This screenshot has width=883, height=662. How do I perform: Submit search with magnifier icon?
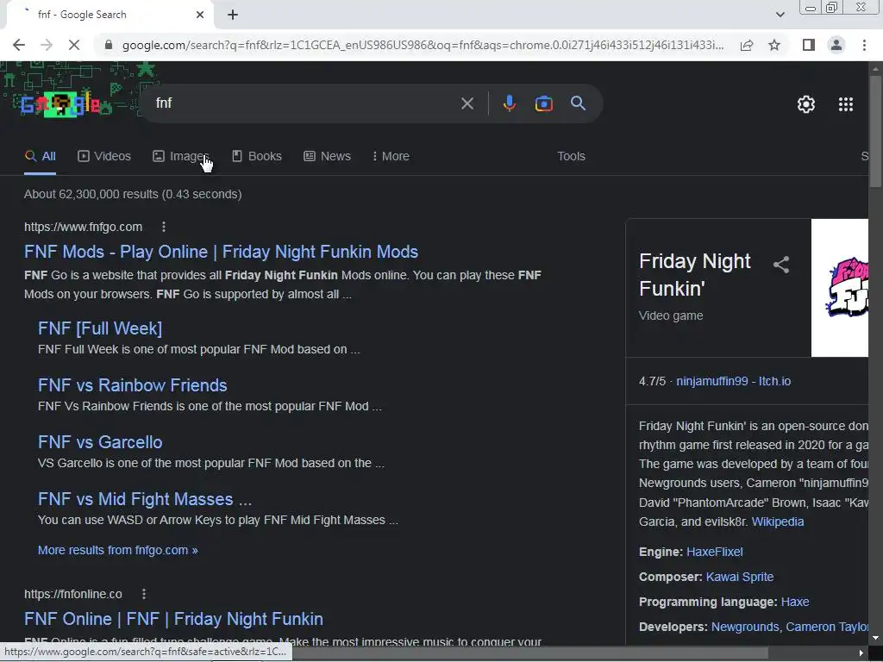point(578,103)
